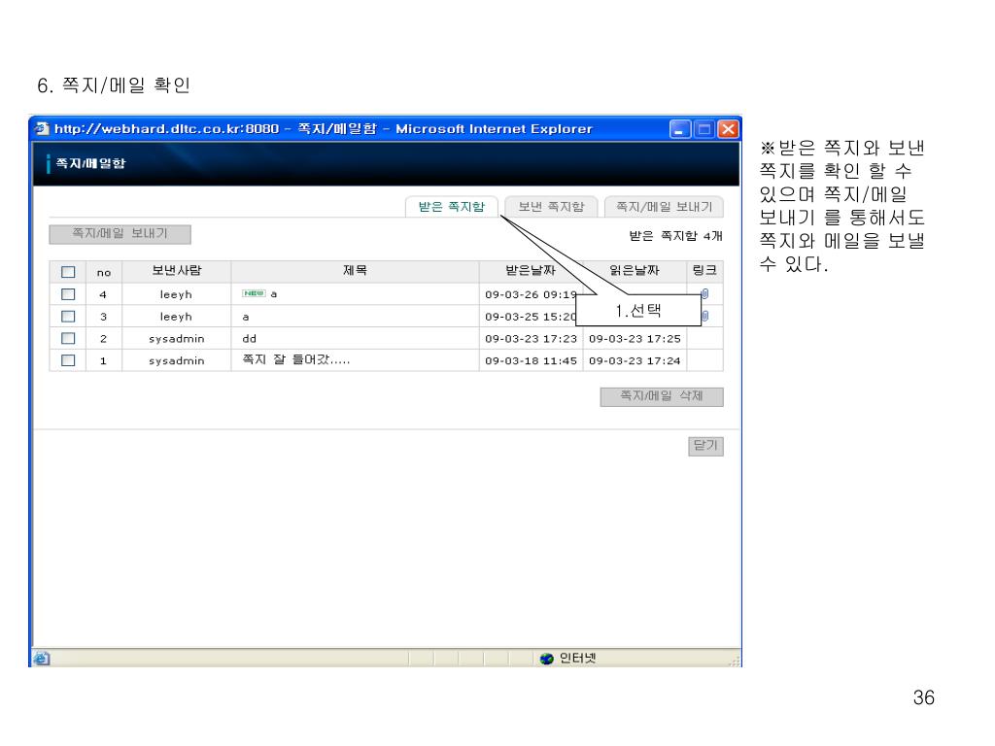The height and width of the screenshot is (746, 995).
Task: Switch to the 받은 쪽지함 tab
Action: (x=451, y=207)
